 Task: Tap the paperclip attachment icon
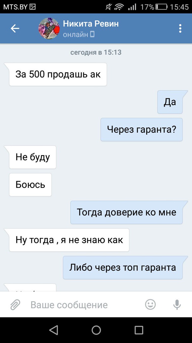click(15, 305)
